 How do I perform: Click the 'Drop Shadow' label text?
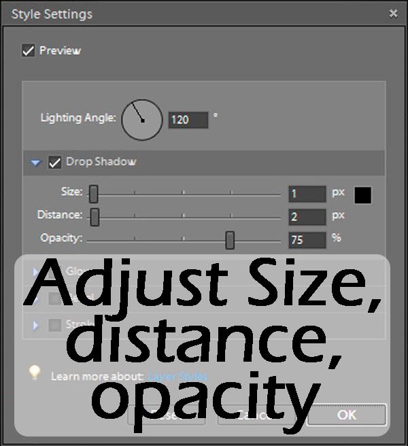(x=101, y=162)
